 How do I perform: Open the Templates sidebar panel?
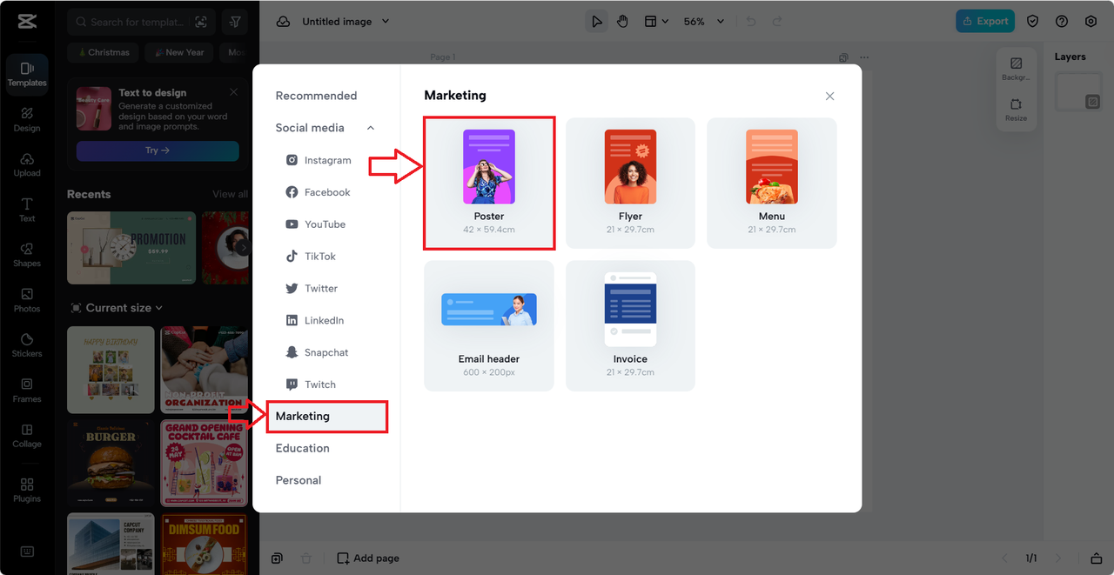(27, 74)
